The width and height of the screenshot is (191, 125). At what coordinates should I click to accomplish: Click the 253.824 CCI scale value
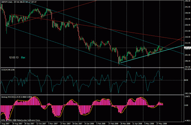pos(188,69)
